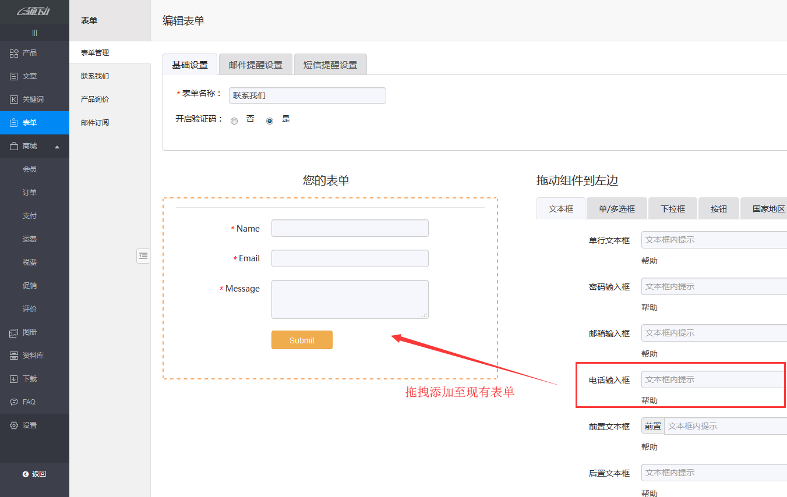
Task: Switch to 邮件提醒设置 tab
Action: [x=255, y=65]
